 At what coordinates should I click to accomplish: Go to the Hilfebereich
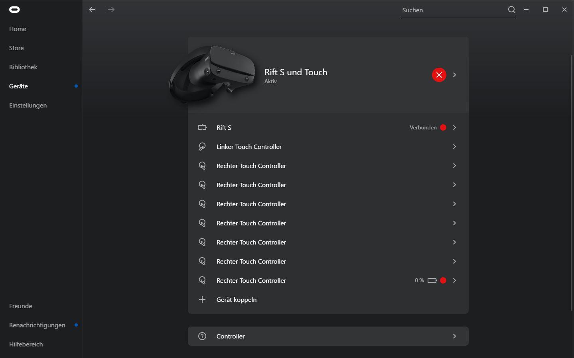pyautogui.click(x=26, y=344)
